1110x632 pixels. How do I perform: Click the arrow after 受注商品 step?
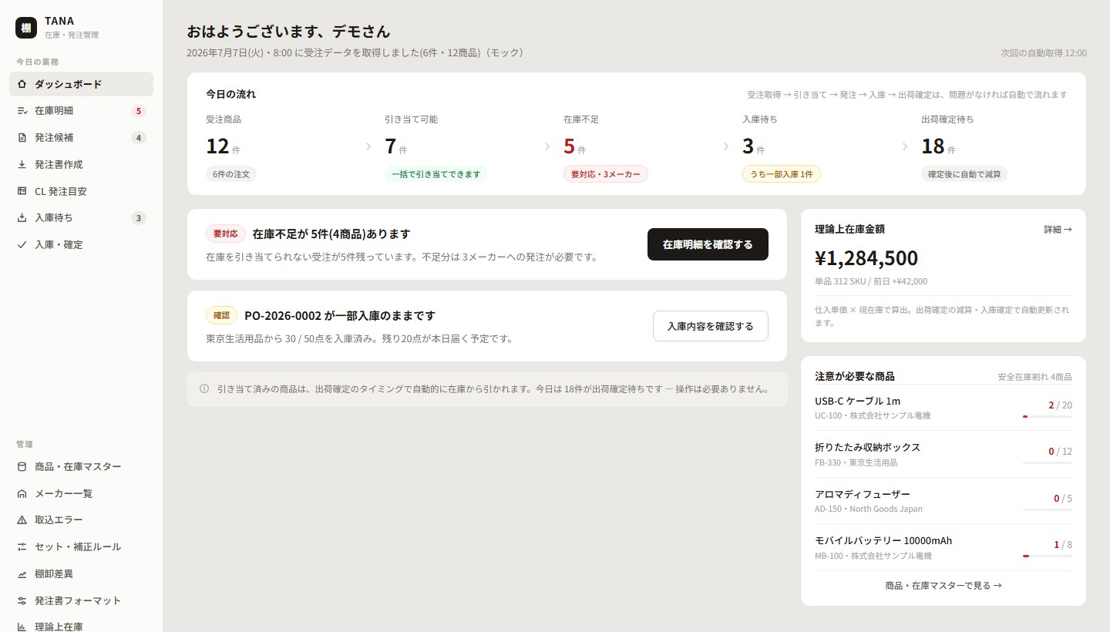(368, 146)
